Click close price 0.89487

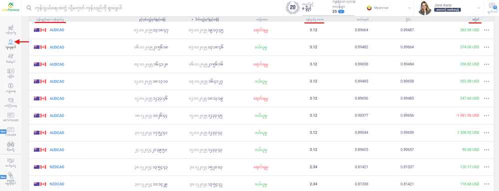pos(407,30)
